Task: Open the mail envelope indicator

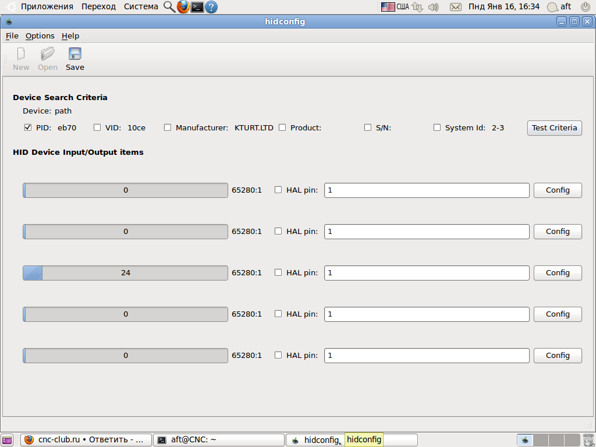Action: [x=455, y=7]
